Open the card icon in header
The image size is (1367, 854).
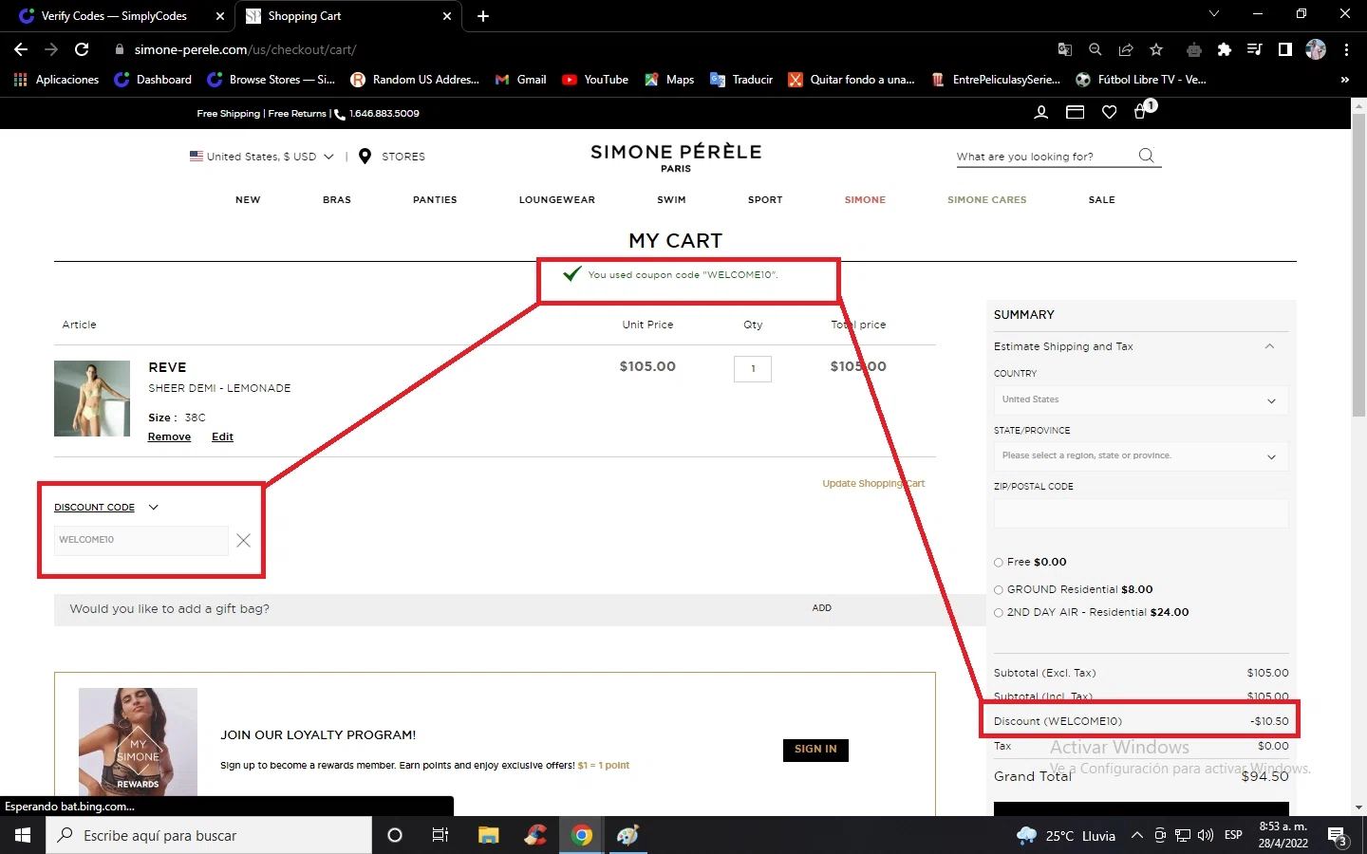point(1075,112)
